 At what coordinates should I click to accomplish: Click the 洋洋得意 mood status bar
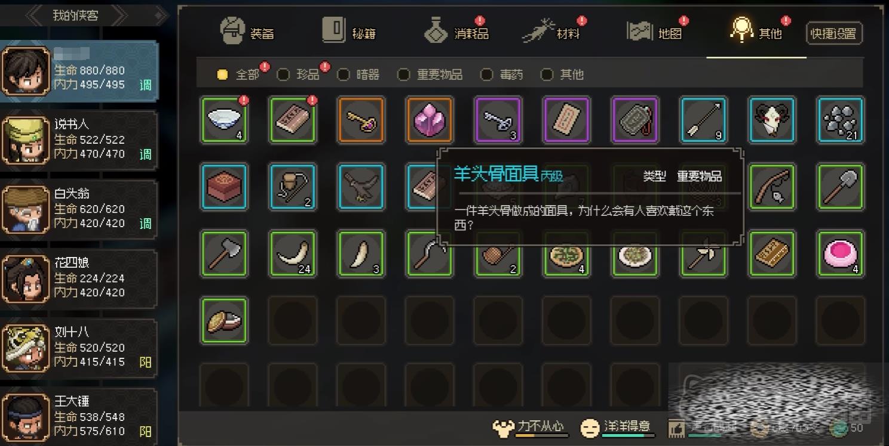[616, 428]
